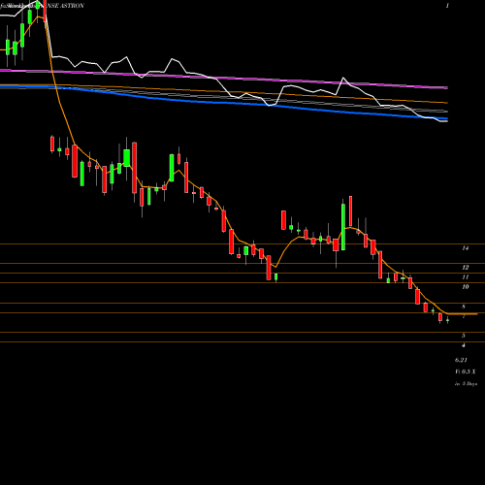Click the tallest green candlestick near level 14
485x485 pixels.
pyautogui.click(x=343, y=227)
